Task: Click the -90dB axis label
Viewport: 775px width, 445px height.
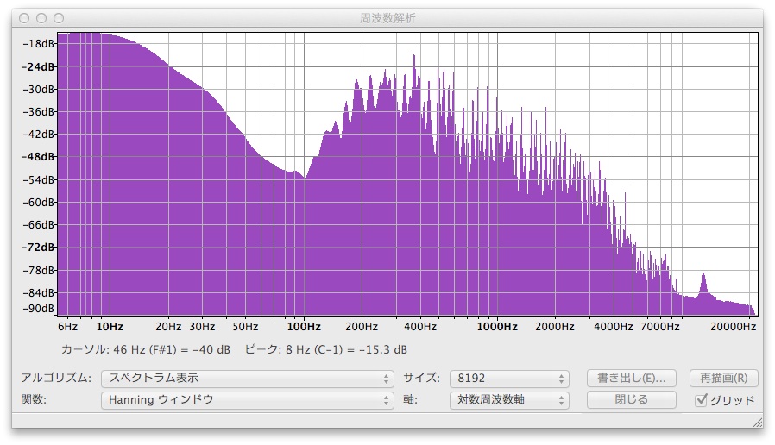Action: pyautogui.click(x=38, y=308)
